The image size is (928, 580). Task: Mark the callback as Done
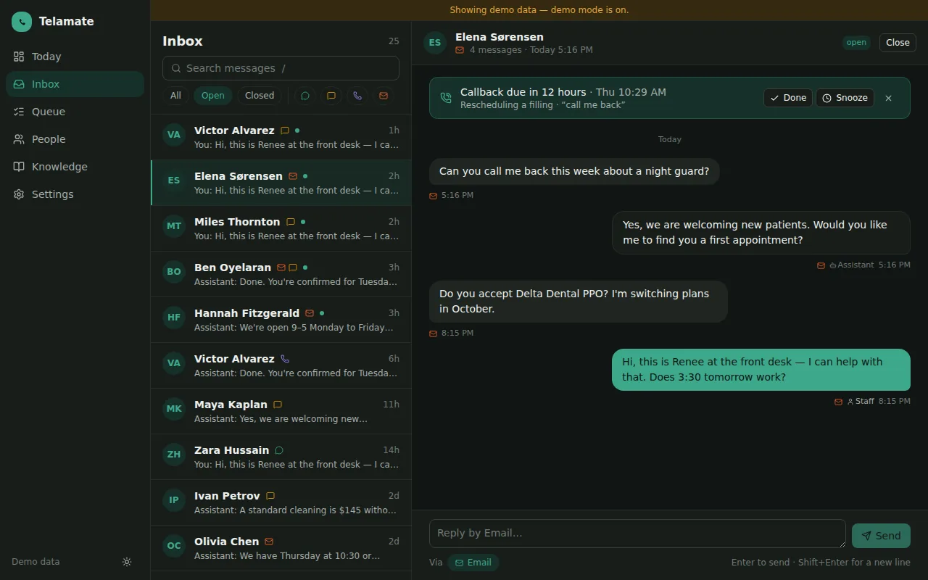click(788, 98)
